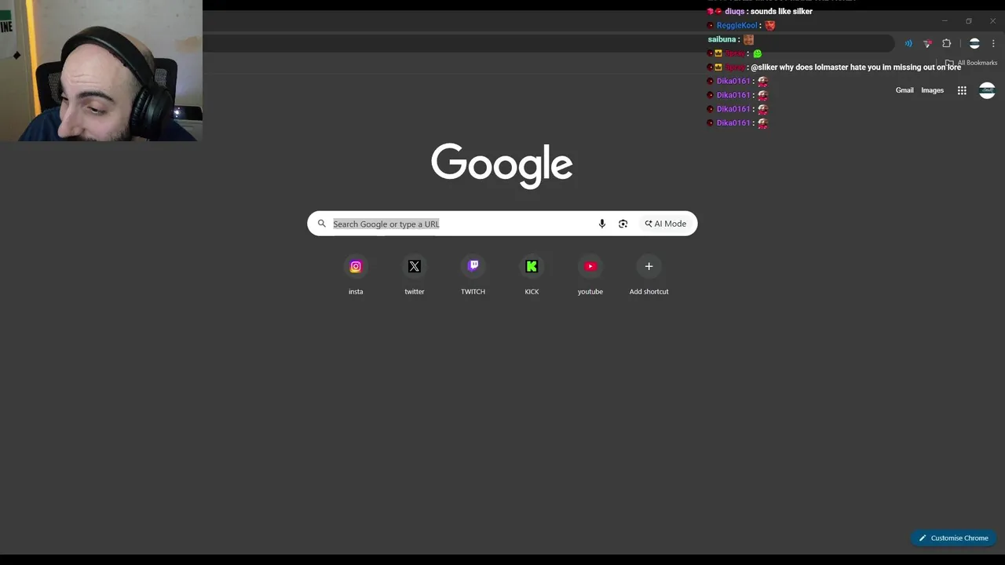
Task: Click the AI Mode button
Action: tap(666, 224)
